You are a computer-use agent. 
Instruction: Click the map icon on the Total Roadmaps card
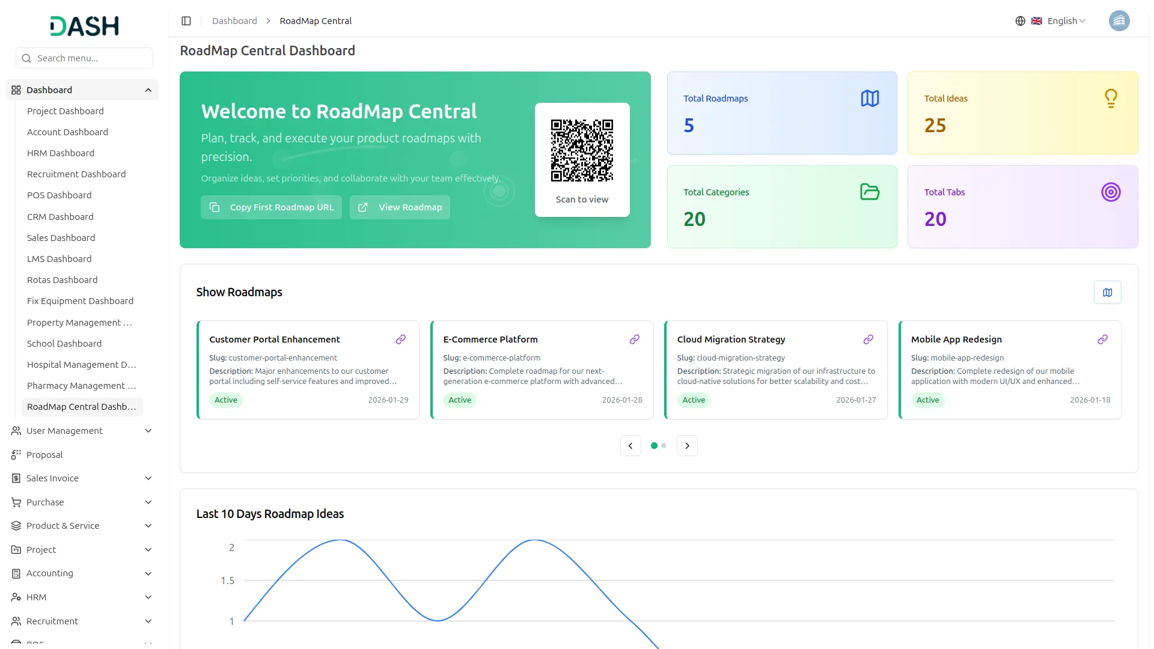pos(870,98)
